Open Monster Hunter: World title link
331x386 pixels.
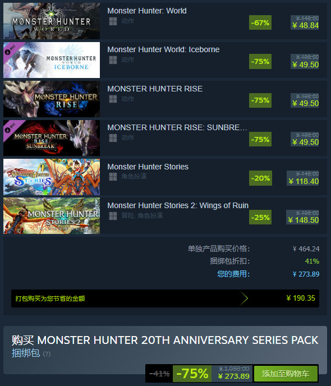click(x=147, y=11)
